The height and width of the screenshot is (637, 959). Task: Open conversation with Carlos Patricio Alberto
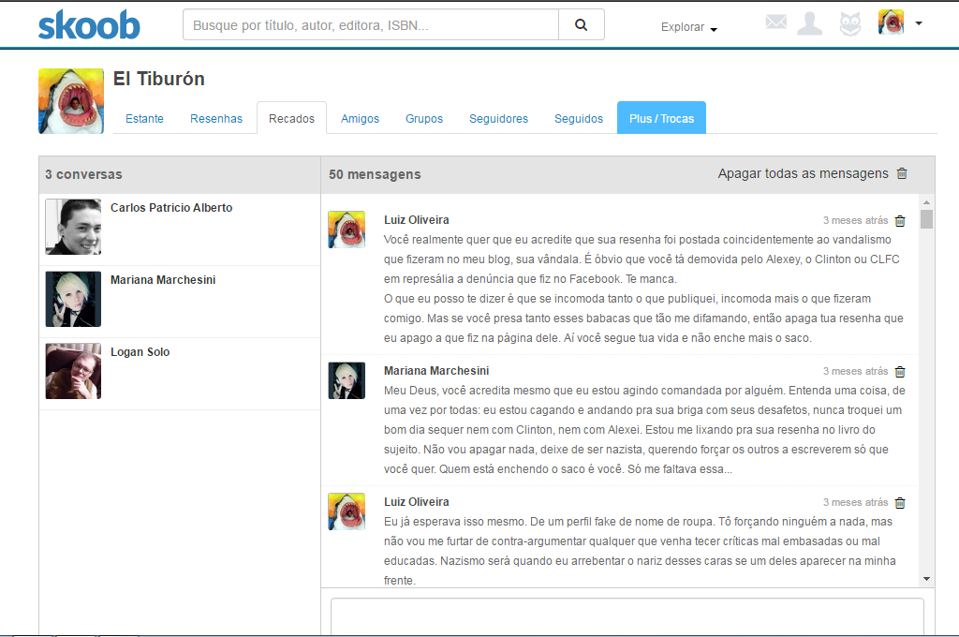click(180, 230)
